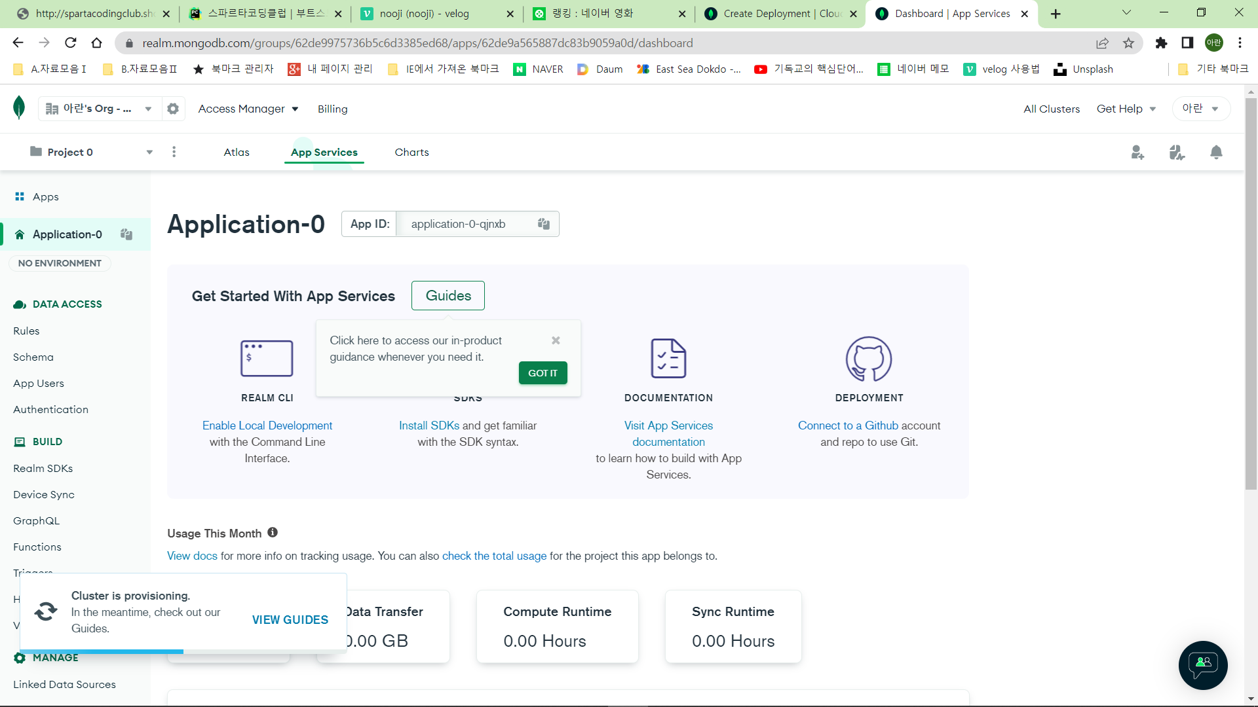The image size is (1258, 707).
Task: Open Chrome three-dot menu
Action: coord(1240,43)
